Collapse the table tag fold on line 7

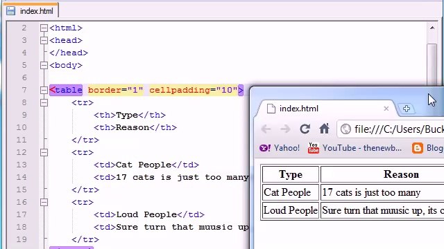point(44,90)
